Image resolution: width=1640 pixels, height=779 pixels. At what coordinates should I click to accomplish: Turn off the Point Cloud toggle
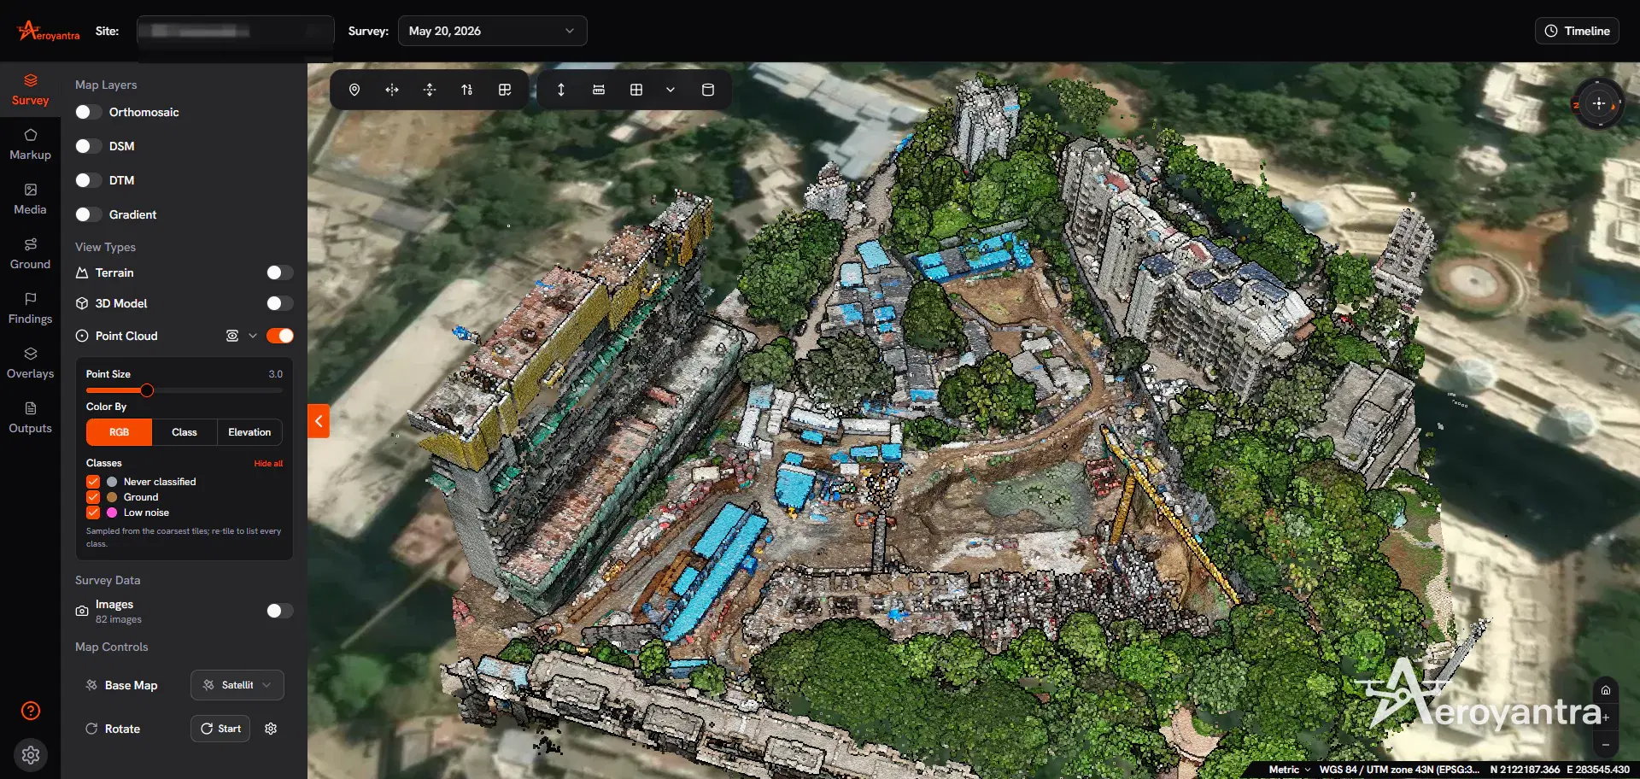coord(279,336)
